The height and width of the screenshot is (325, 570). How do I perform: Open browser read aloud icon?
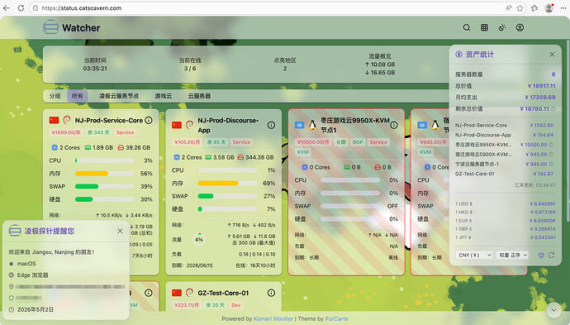point(509,8)
